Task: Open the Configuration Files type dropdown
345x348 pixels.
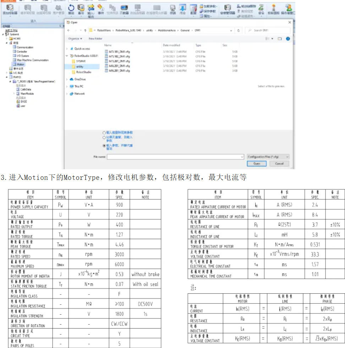Action: tap(268, 156)
